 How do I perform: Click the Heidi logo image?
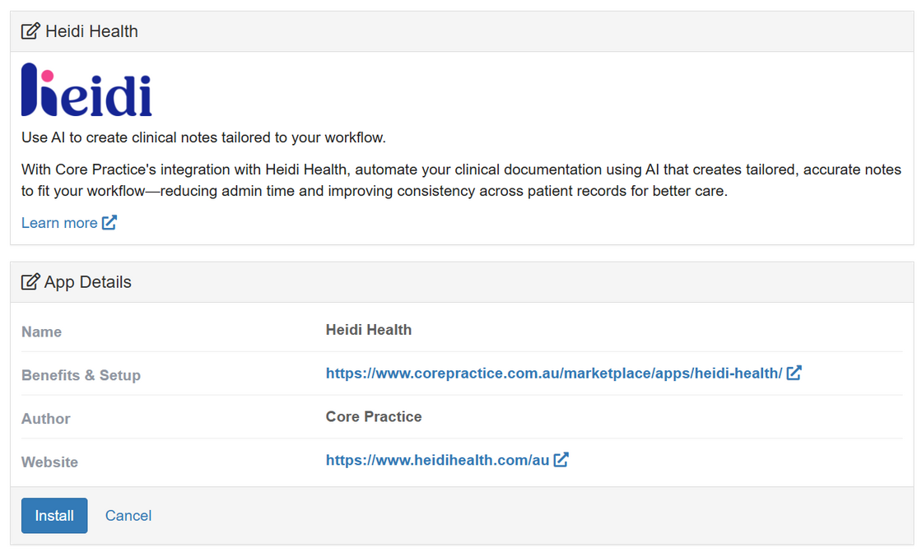coord(86,90)
